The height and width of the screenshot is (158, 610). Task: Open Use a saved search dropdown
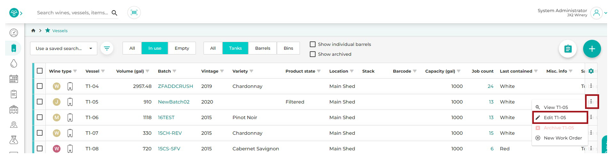point(64,48)
